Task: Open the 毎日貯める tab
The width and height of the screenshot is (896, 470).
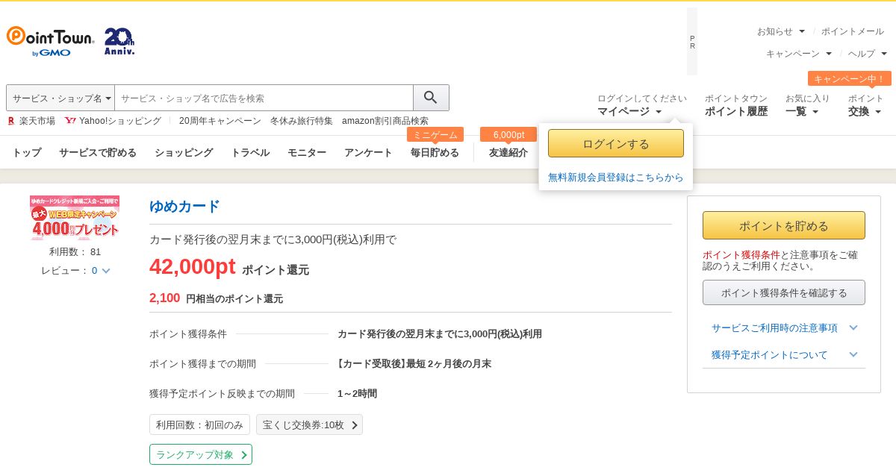Action: tap(435, 152)
